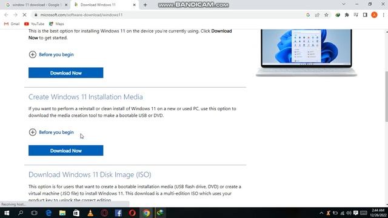Click the Windows 11 laptop image
The image size is (388, 218).
tap(306, 53)
